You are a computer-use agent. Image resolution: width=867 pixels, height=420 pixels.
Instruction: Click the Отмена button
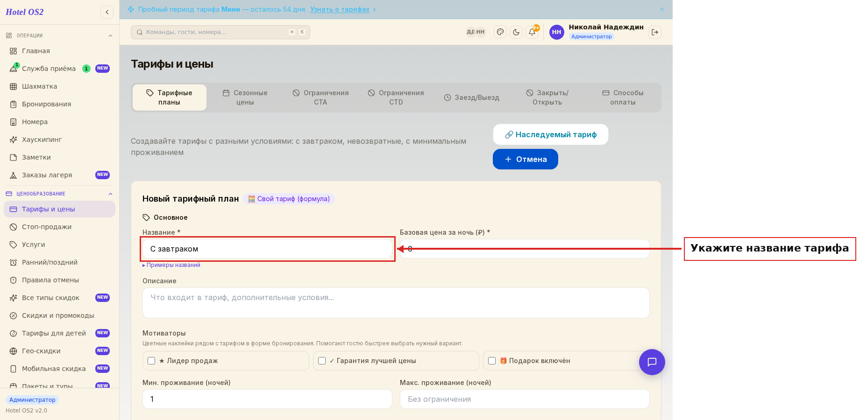click(526, 159)
